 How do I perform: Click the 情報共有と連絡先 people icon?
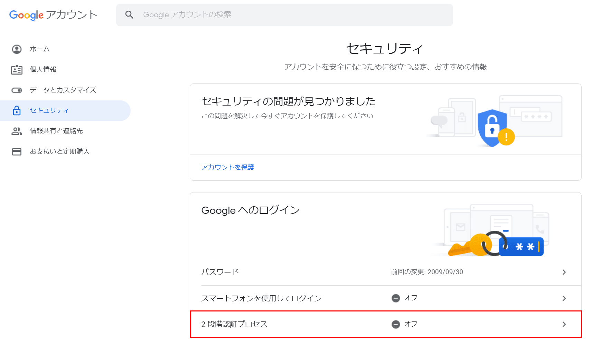(17, 131)
